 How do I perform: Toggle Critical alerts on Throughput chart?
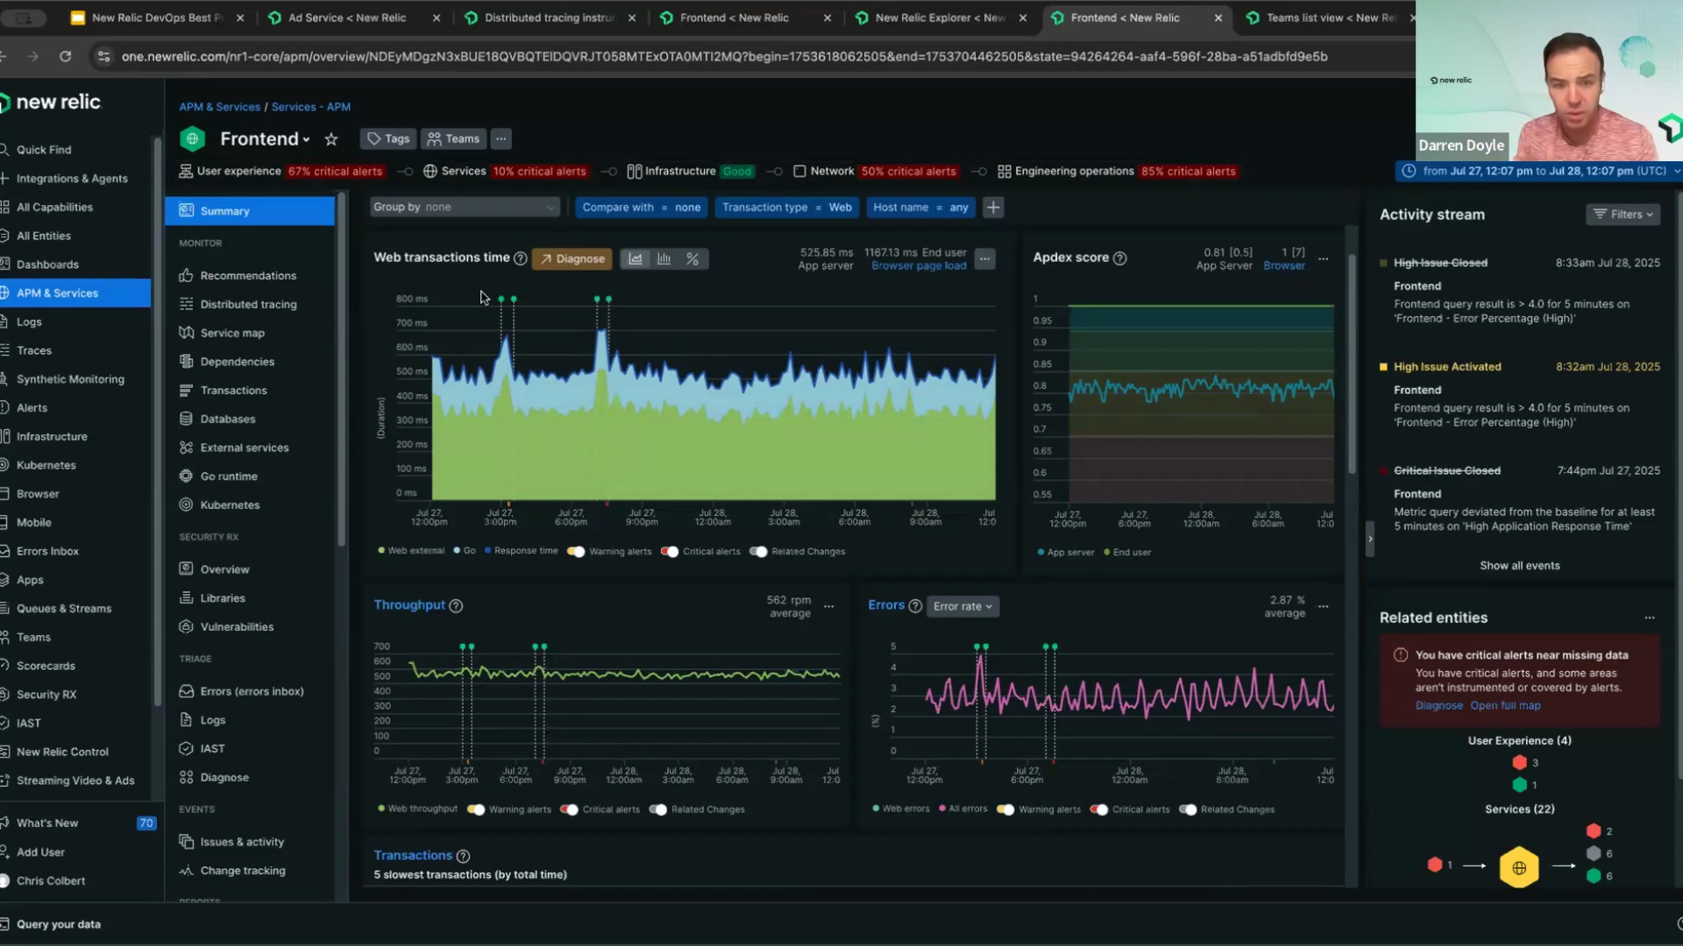click(569, 810)
